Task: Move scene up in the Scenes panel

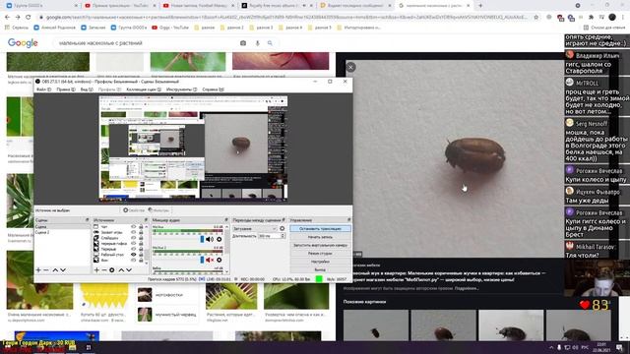Action: [x=55, y=270]
